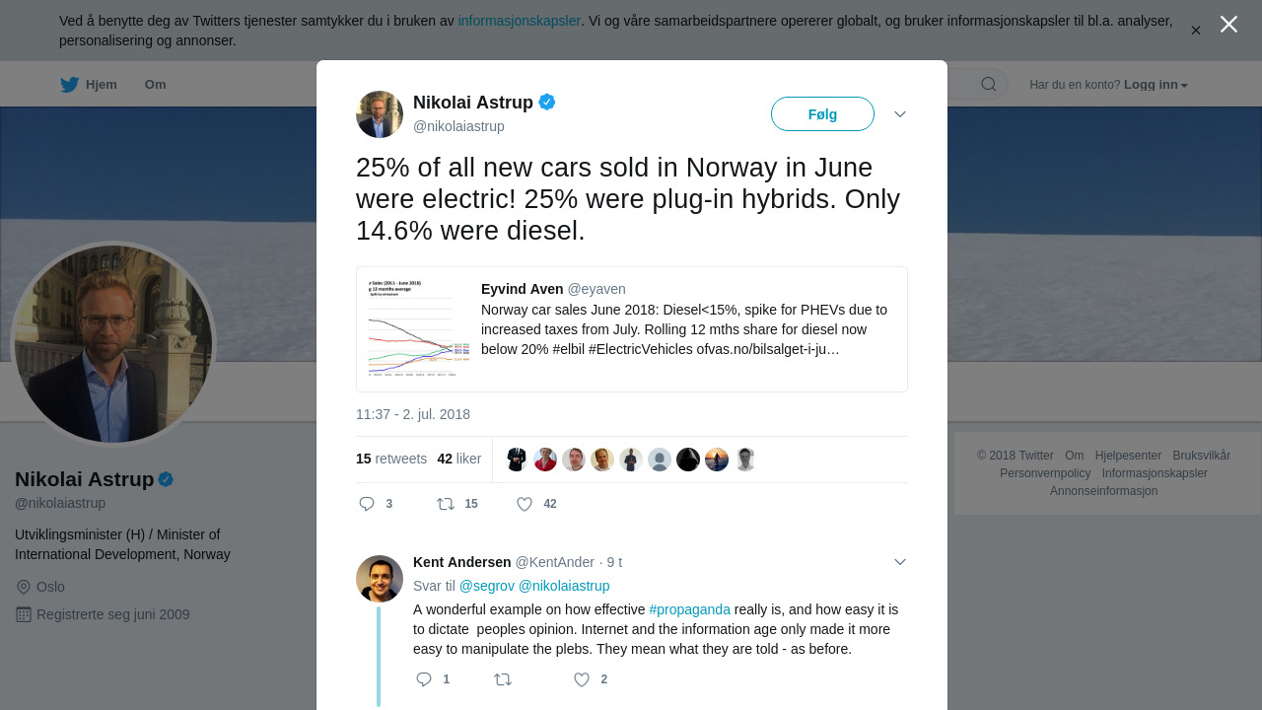Open the Om navigation item

[155, 85]
